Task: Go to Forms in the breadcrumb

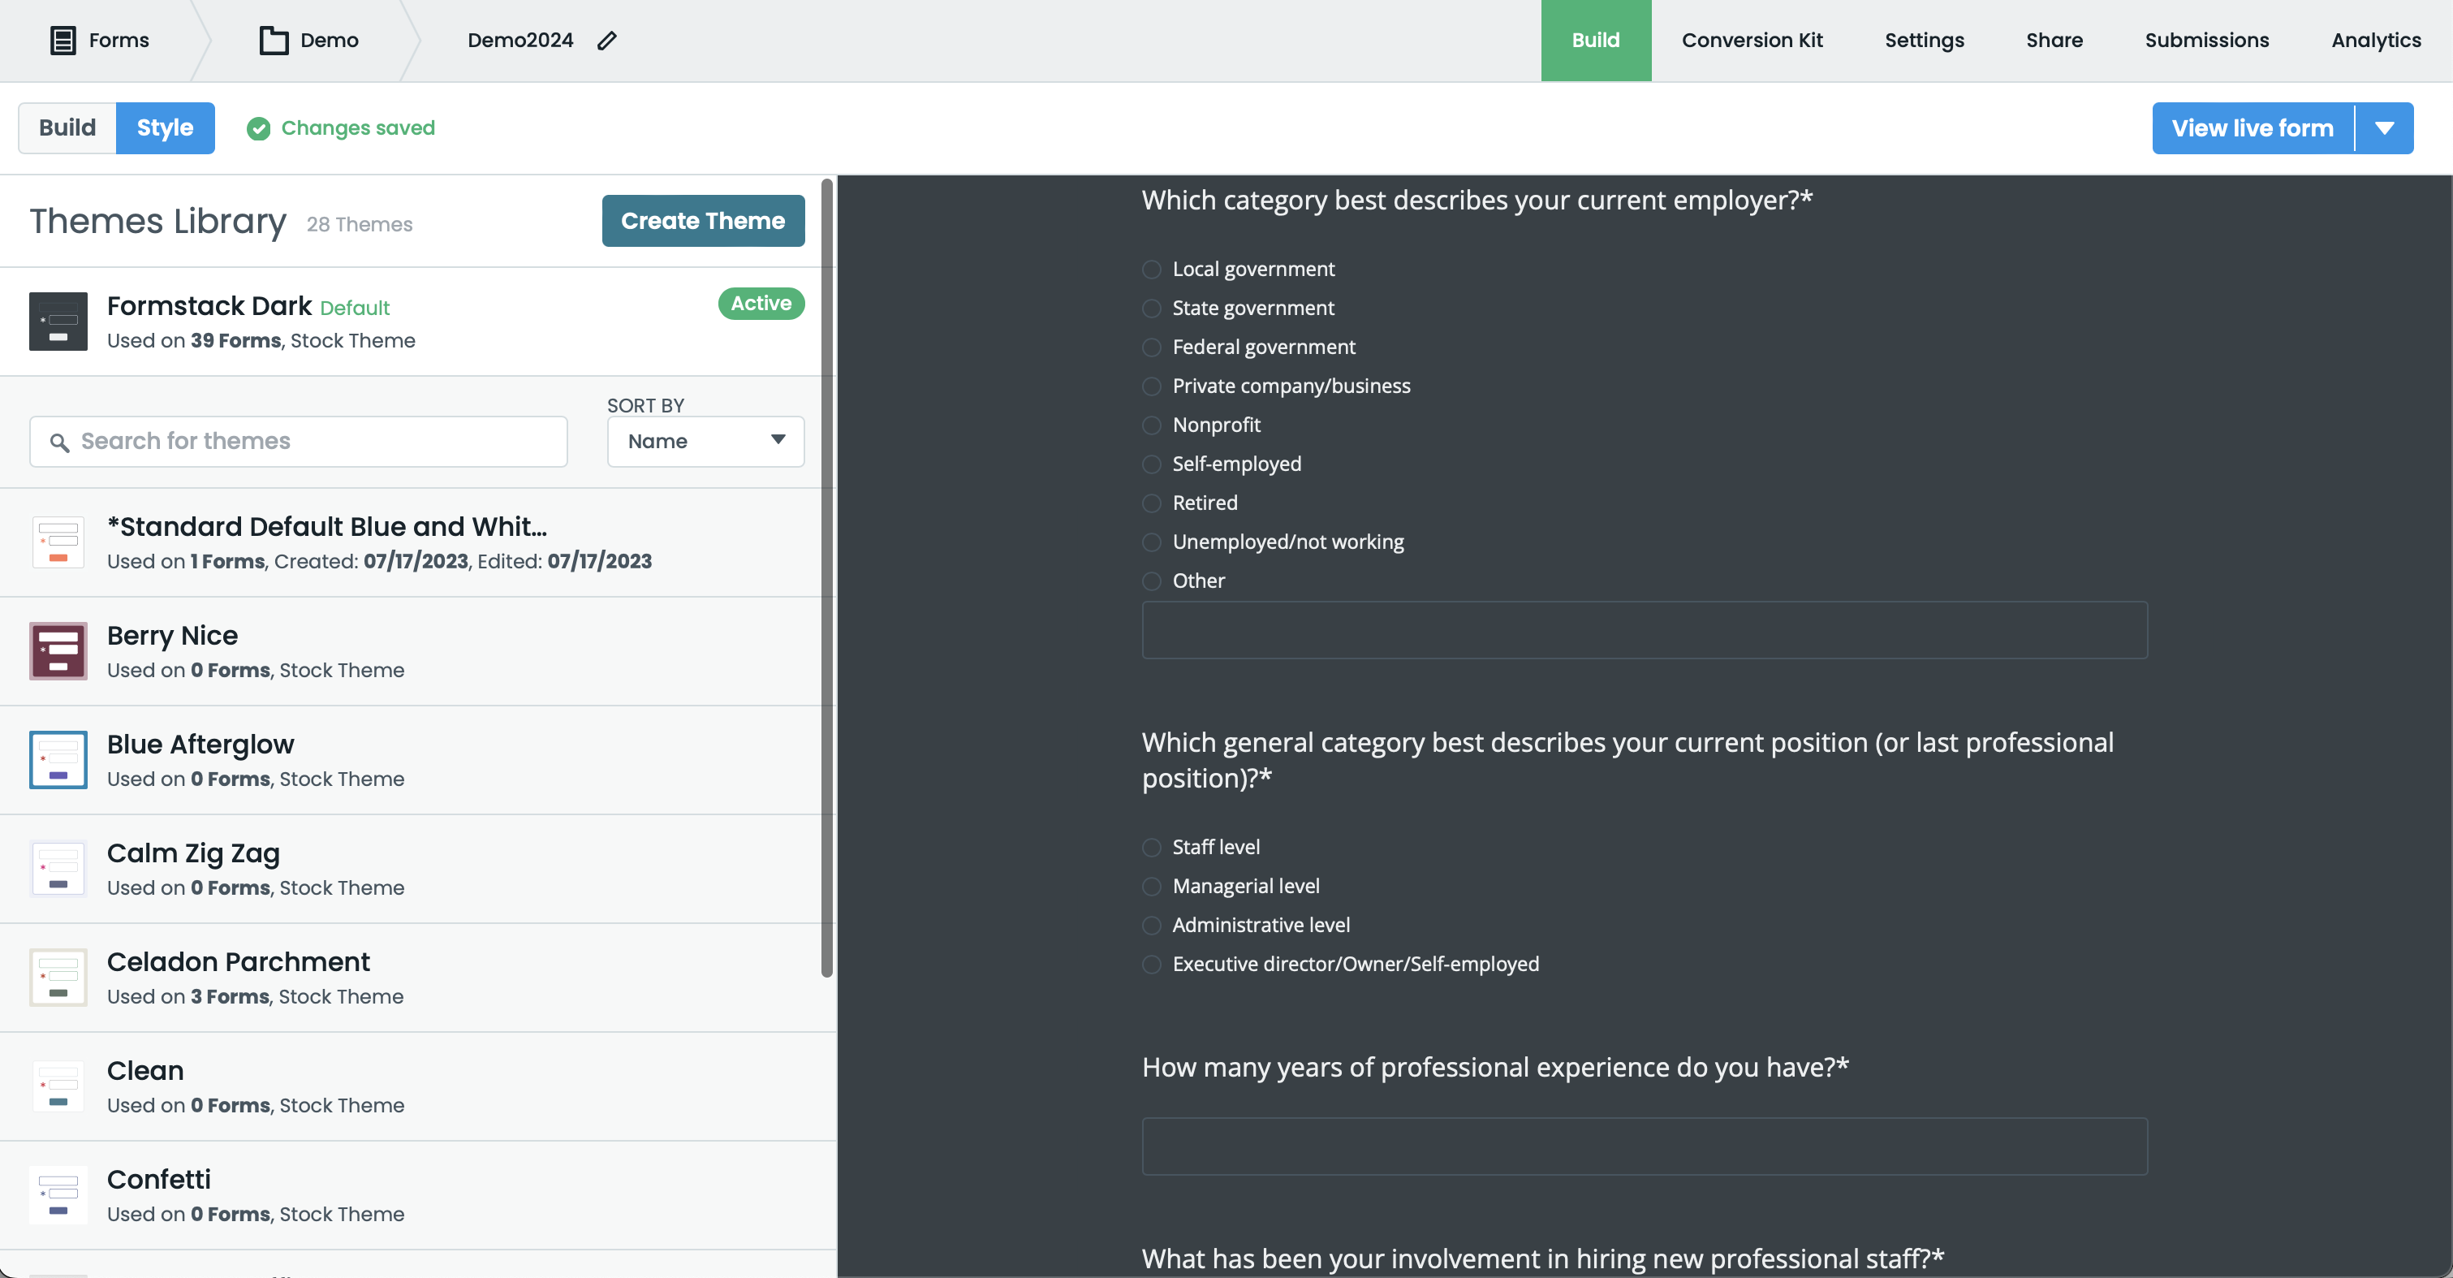Action: point(119,40)
